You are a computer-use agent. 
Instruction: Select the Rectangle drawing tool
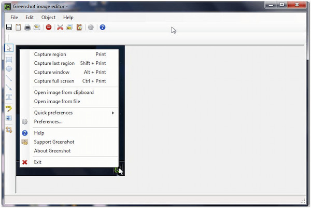coord(9,59)
